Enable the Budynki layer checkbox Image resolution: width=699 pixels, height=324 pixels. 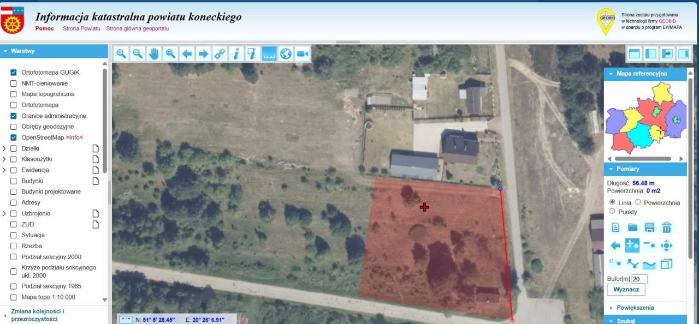[14, 181]
